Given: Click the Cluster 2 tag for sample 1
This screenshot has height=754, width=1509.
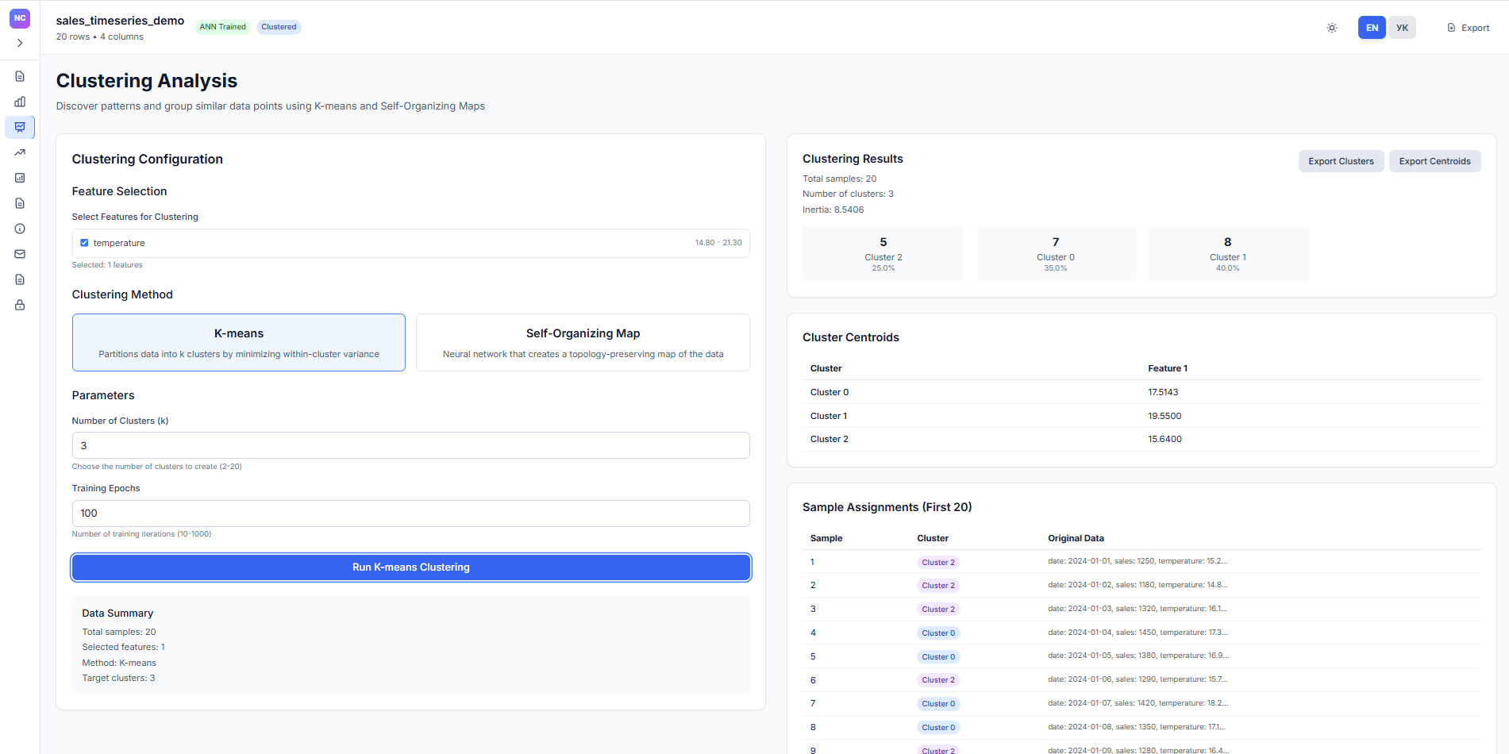Looking at the screenshot, I should coord(938,562).
